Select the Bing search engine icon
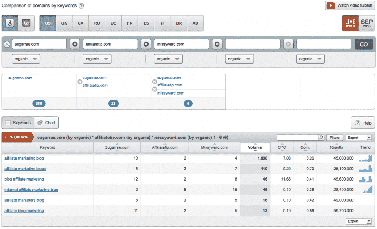This screenshot has height=229, width=377. click(x=26, y=23)
